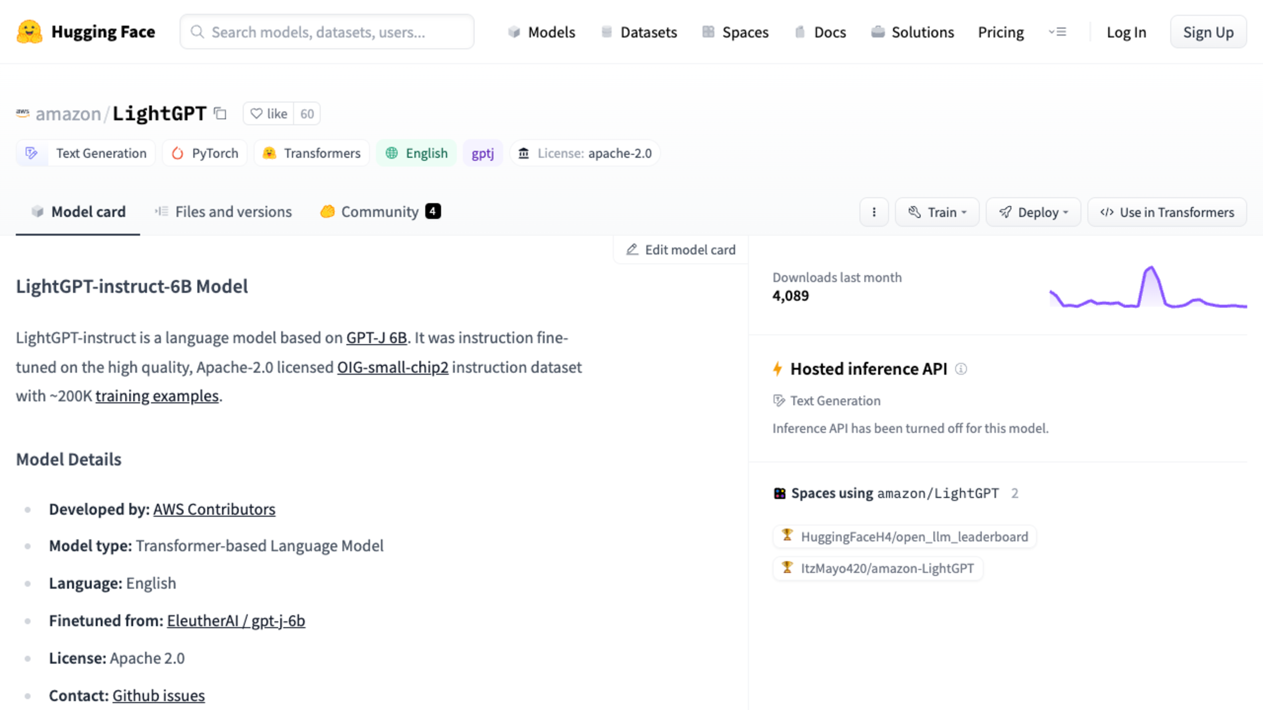The image size is (1263, 710).
Task: Focus the search models input field
Action: (x=327, y=32)
